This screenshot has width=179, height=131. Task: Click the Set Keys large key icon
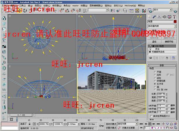[x=101, y=126]
